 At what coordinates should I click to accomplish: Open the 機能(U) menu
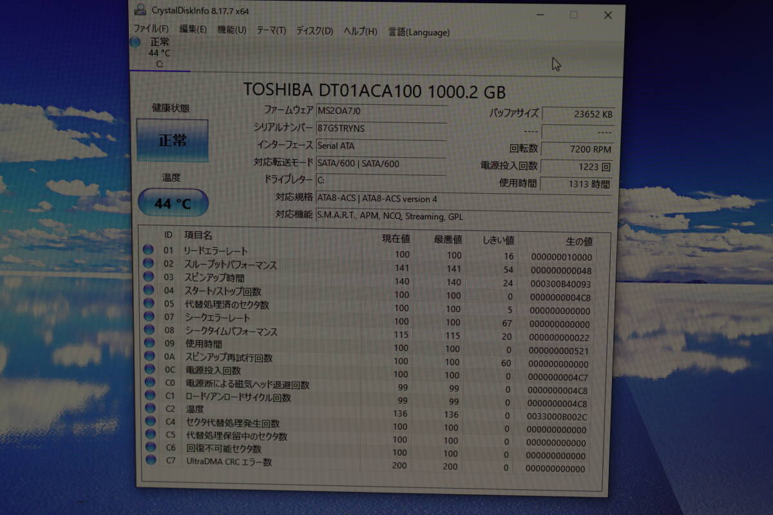click(x=232, y=30)
